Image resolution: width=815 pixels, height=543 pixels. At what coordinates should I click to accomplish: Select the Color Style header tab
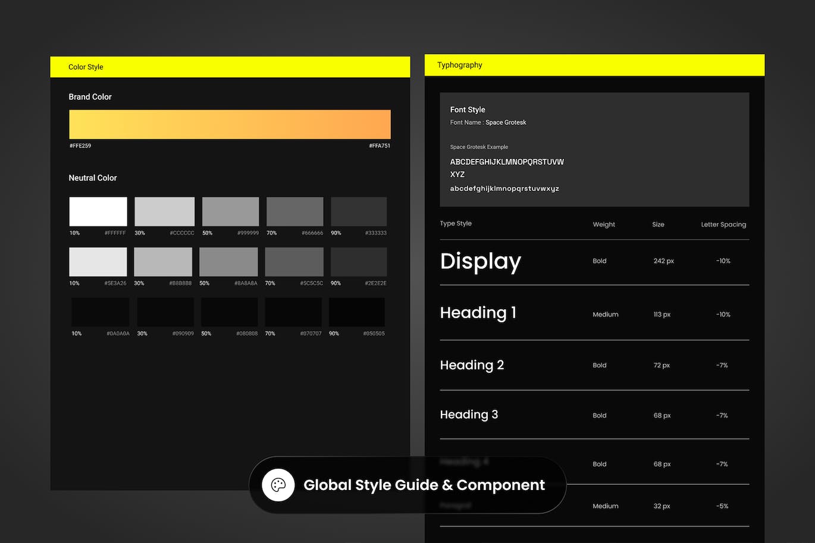click(x=86, y=67)
